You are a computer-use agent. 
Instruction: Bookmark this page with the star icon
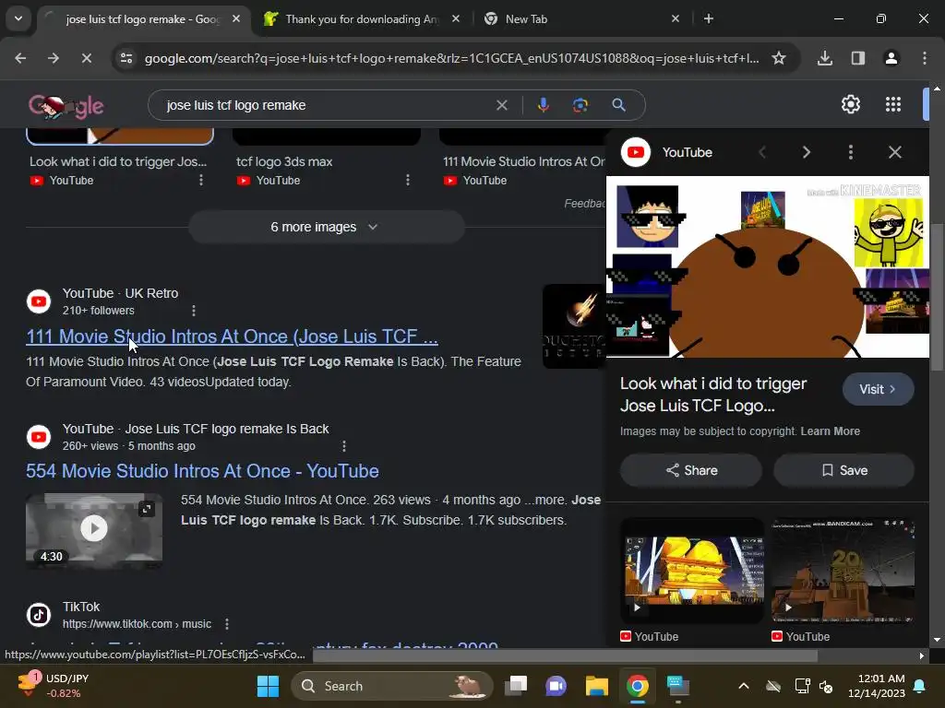779,58
